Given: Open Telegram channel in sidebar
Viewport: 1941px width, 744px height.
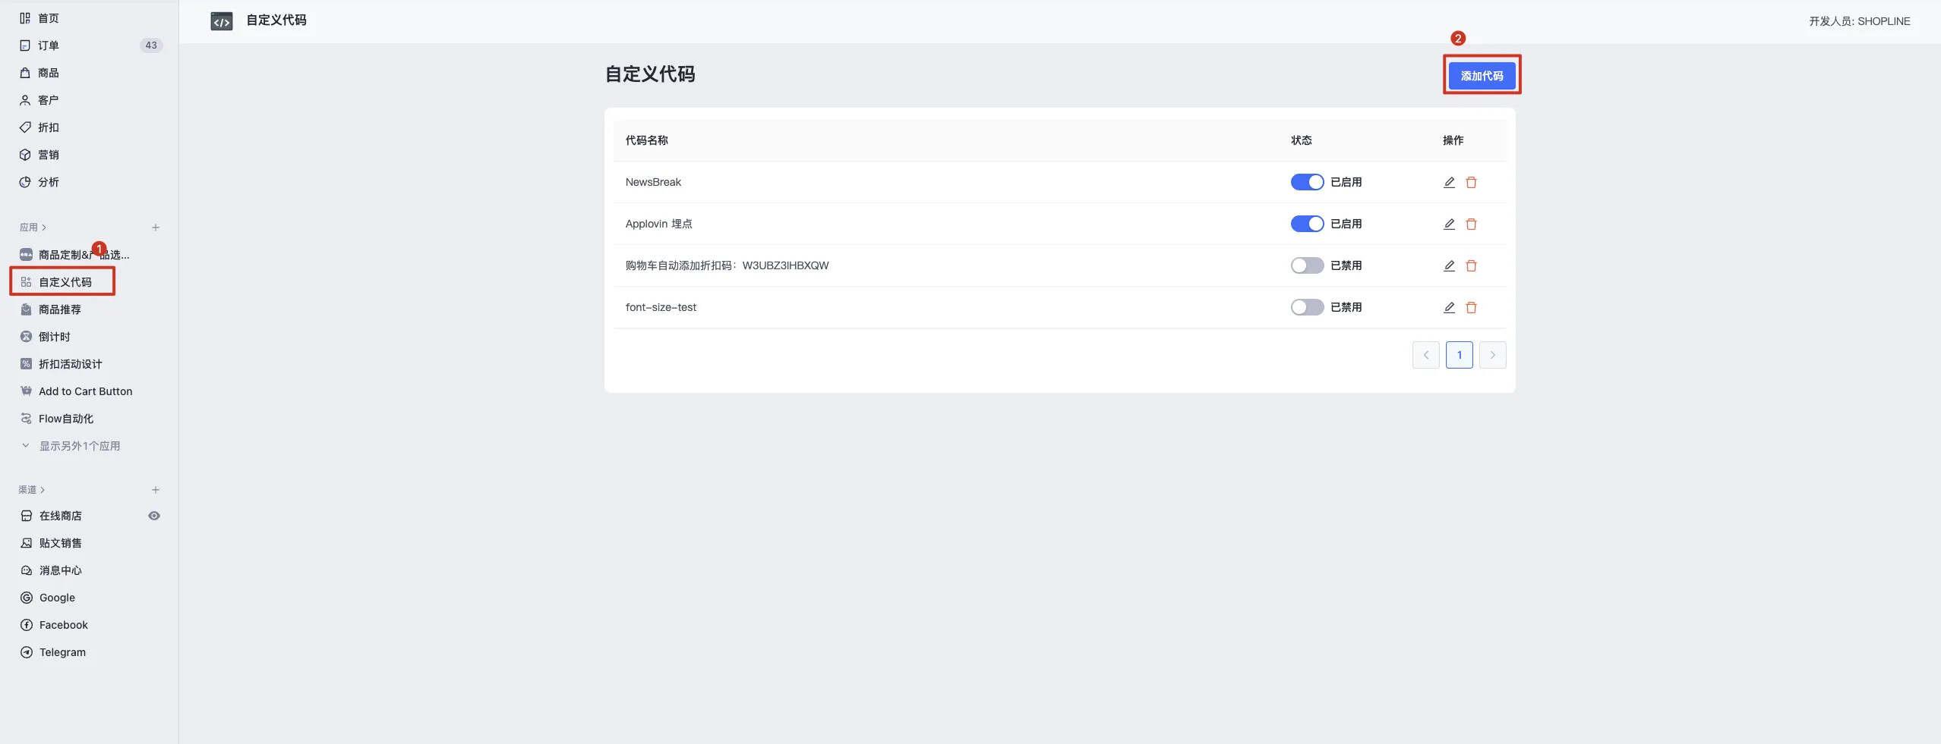Looking at the screenshot, I should click(62, 652).
